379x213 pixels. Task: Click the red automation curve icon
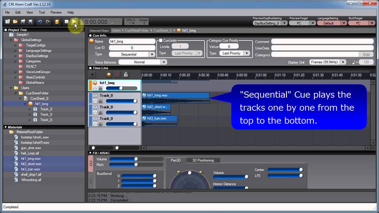pyautogui.click(x=117, y=75)
